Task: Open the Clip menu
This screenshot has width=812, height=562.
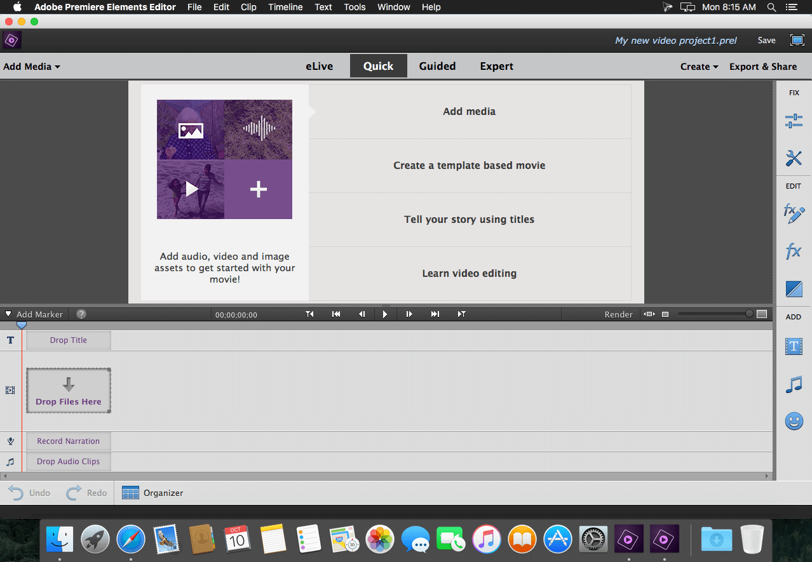Action: tap(248, 7)
